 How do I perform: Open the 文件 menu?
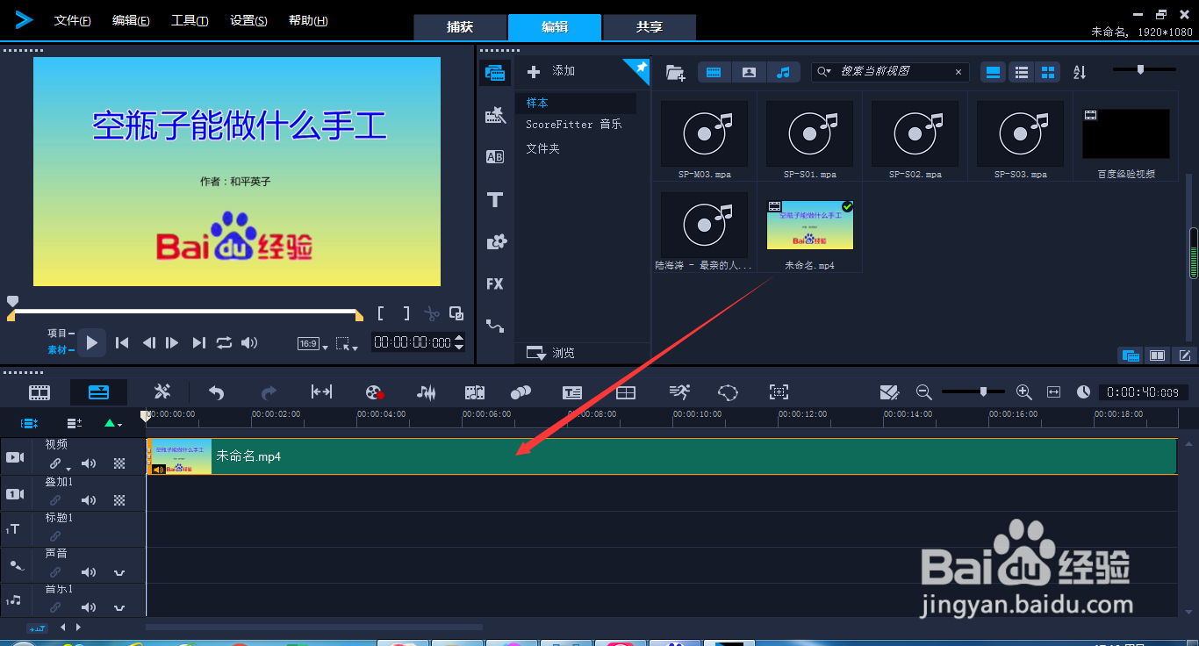coord(72,20)
